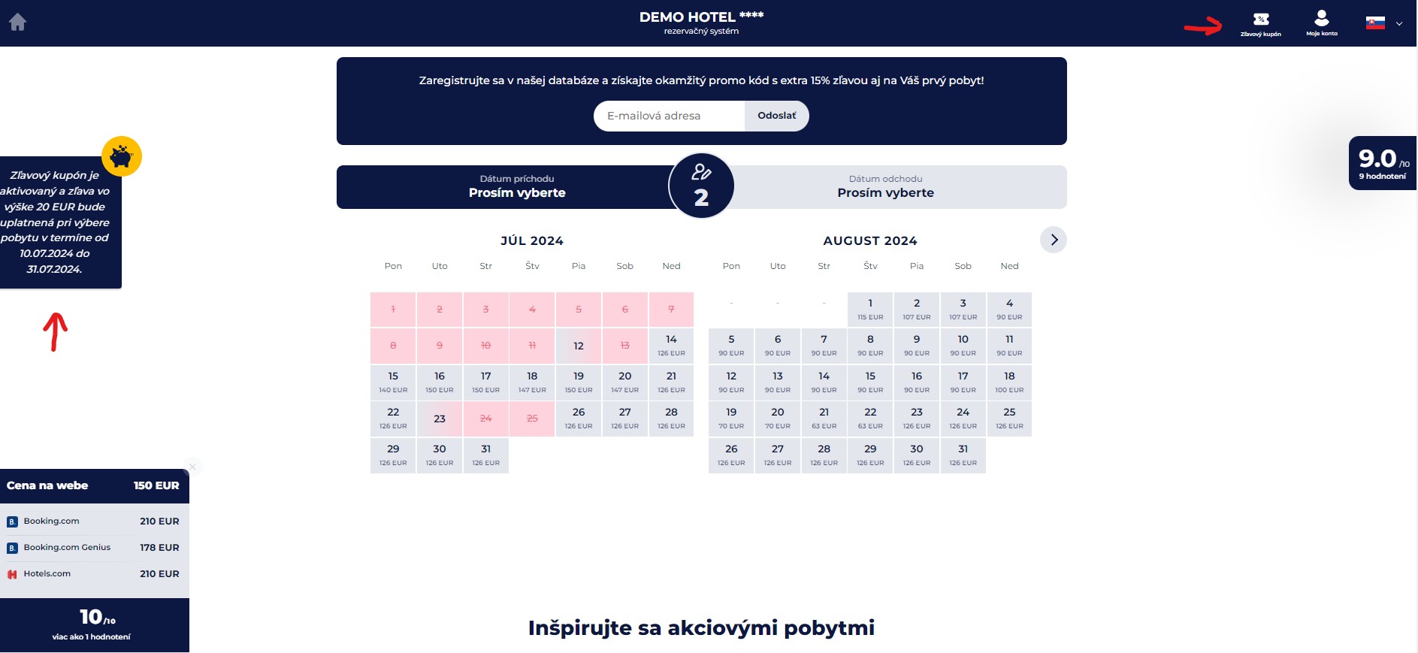Click the E-mailová adresa input field
The image size is (1418, 653).
pos(669,116)
